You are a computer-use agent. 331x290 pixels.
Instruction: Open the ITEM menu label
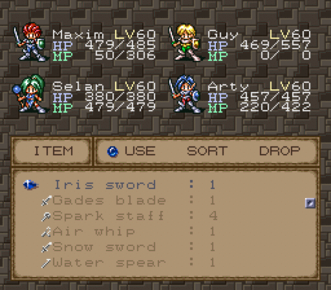tap(54, 151)
